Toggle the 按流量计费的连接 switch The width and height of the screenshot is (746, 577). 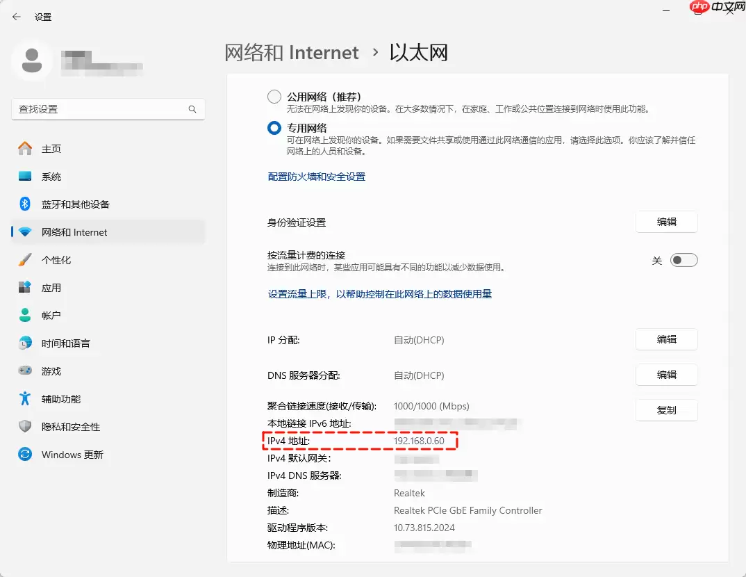pyautogui.click(x=683, y=260)
